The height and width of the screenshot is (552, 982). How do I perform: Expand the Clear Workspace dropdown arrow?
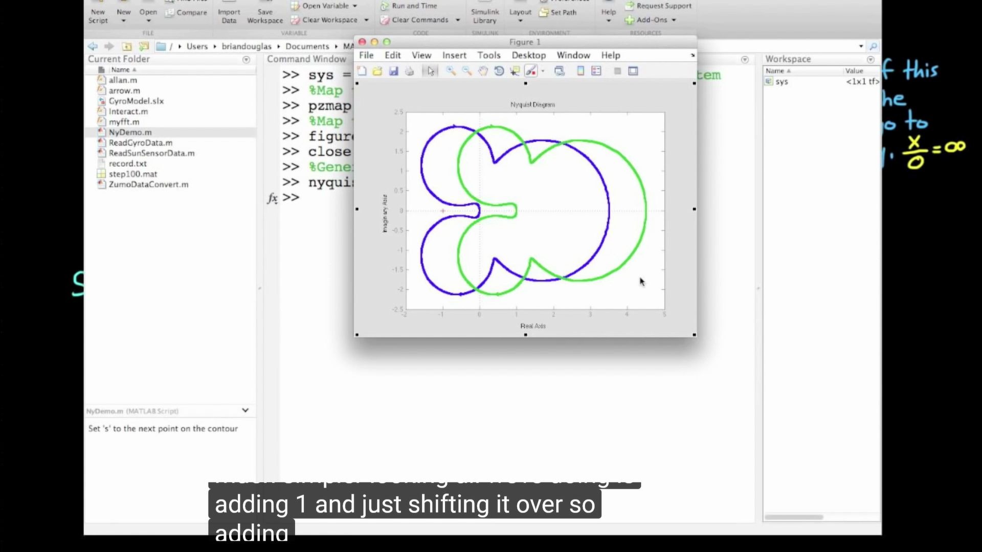(x=366, y=20)
